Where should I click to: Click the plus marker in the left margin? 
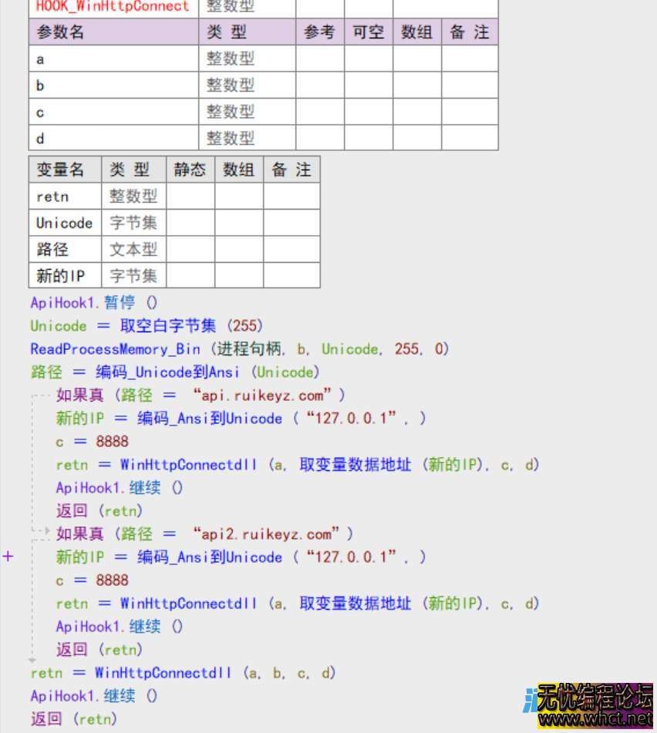tap(8, 556)
